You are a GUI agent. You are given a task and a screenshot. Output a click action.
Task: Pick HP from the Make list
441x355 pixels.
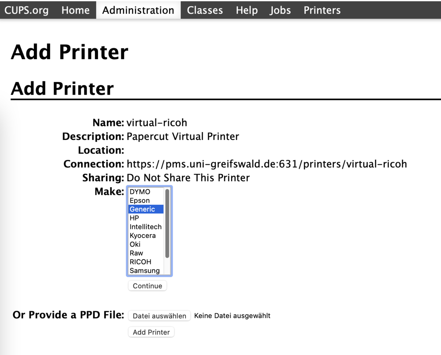135,218
